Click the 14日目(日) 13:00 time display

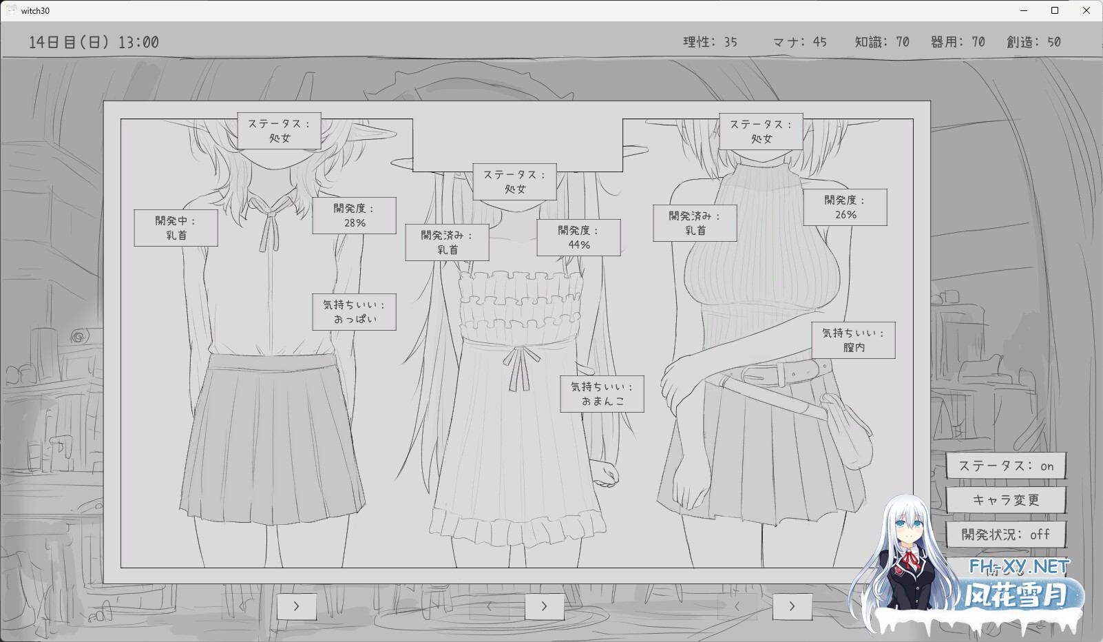click(94, 41)
